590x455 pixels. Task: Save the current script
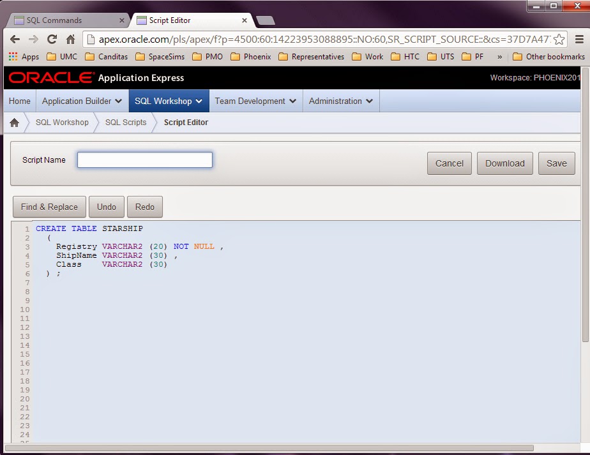tap(556, 163)
